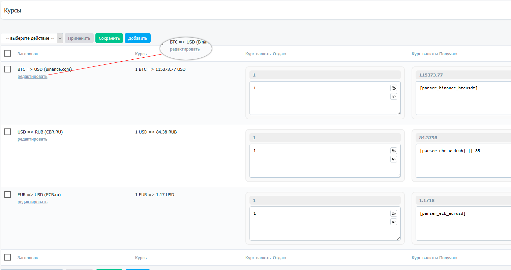Click eye icon in BTC rate field

(x=393, y=88)
